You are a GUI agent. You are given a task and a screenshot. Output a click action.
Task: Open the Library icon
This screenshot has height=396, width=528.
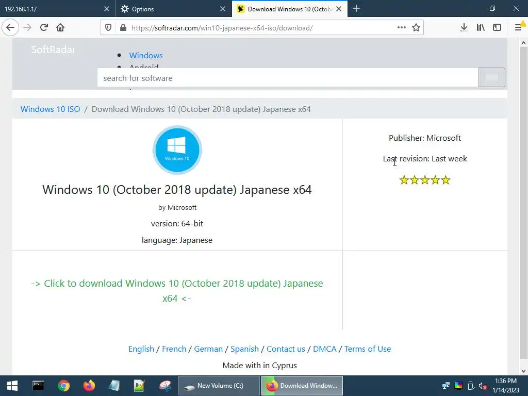pyautogui.click(x=481, y=28)
